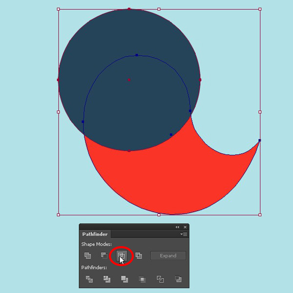Click the circle's top anchor point
The height and width of the screenshot is (293, 293).
pyautogui.click(x=129, y=9)
